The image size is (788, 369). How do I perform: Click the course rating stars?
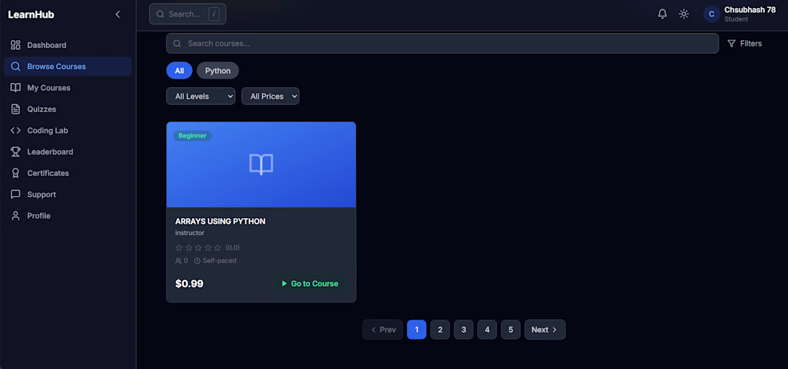[198, 247]
